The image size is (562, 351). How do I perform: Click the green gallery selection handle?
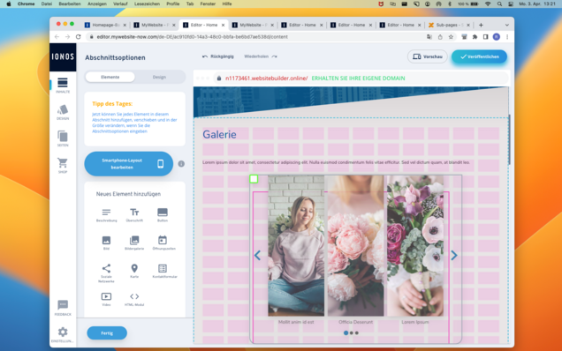pos(254,179)
